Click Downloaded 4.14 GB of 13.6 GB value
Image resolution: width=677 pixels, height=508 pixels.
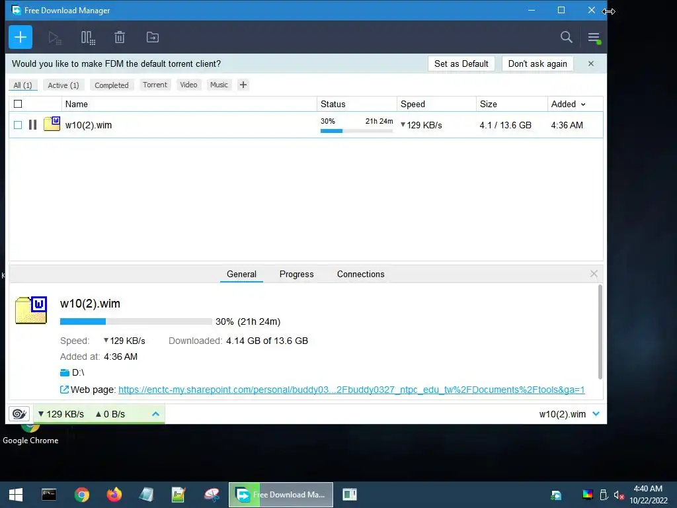point(267,341)
